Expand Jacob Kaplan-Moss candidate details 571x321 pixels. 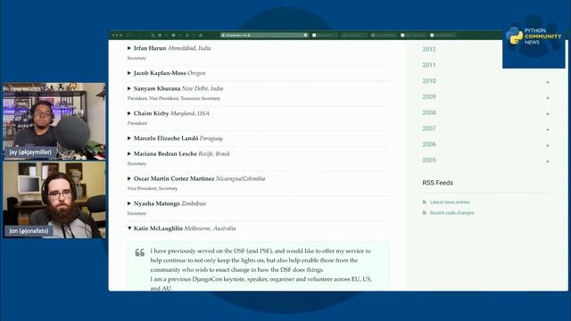click(128, 73)
